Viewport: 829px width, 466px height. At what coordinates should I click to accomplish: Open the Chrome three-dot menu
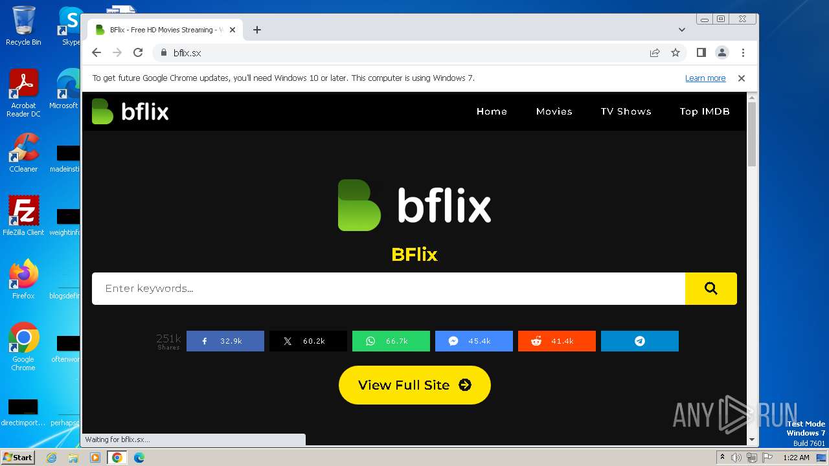pyautogui.click(x=743, y=52)
